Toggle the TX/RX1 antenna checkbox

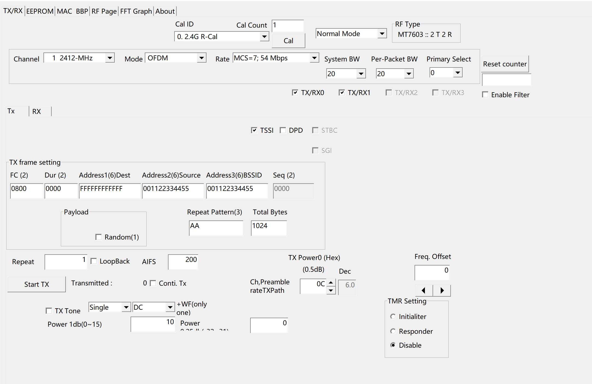tap(342, 93)
